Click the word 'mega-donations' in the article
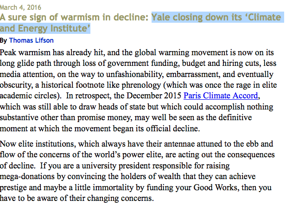This screenshot has height=206, width=286. coord(27,177)
